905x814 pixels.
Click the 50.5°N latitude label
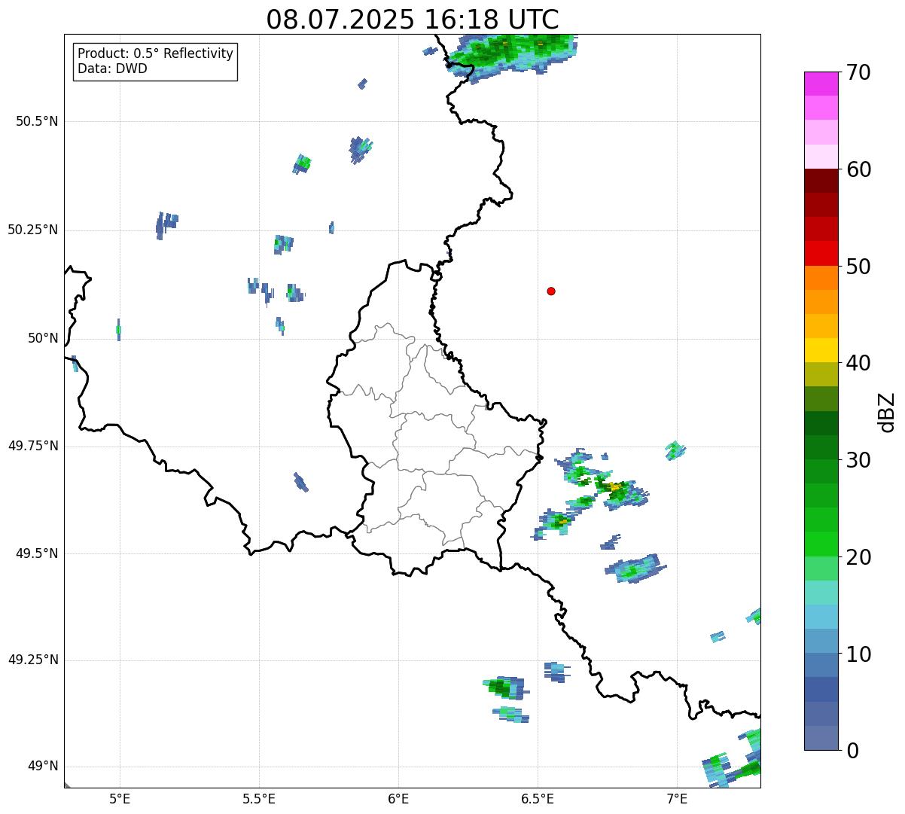pos(37,121)
